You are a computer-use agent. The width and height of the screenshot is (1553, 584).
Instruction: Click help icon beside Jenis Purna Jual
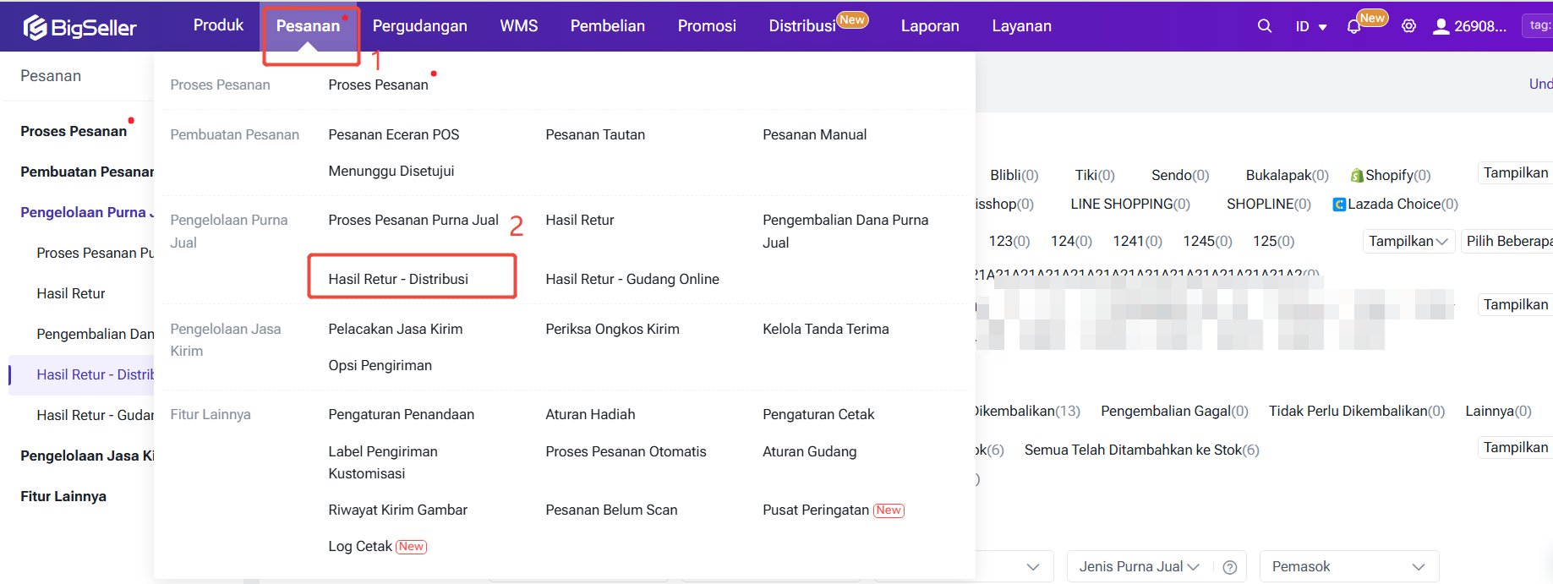coord(1230,567)
